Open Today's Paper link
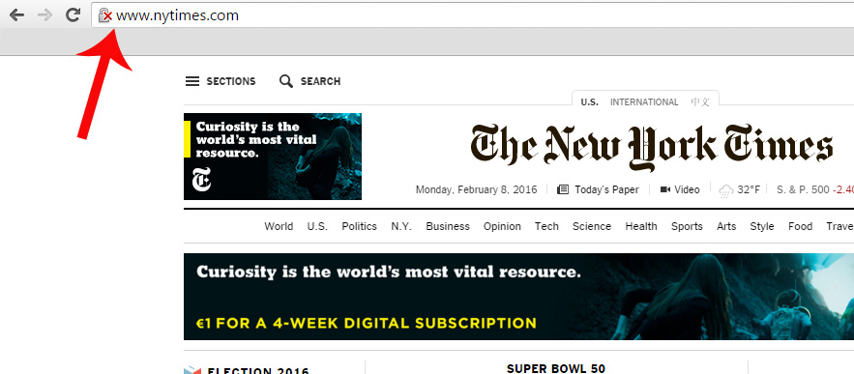The width and height of the screenshot is (854, 374). click(x=606, y=190)
